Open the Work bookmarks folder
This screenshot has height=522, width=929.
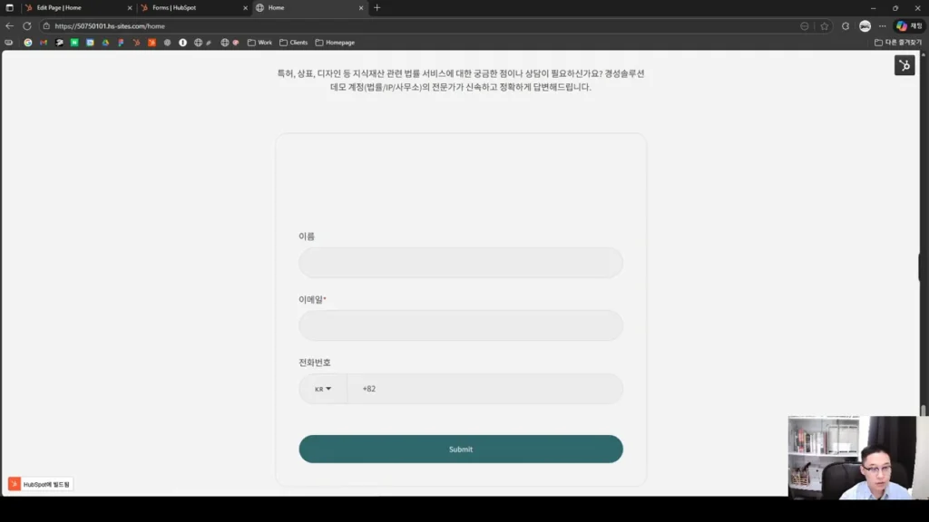(259, 43)
